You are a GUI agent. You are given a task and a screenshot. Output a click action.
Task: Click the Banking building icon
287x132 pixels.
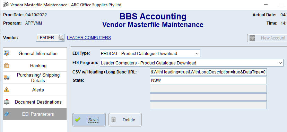pos(7,65)
